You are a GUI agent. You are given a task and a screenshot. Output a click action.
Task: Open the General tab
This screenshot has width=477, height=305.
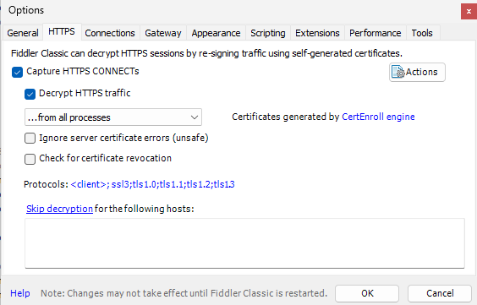coord(23,33)
